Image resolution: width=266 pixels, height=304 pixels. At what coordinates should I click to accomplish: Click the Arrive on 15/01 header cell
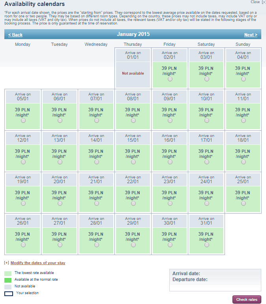pos(133,138)
